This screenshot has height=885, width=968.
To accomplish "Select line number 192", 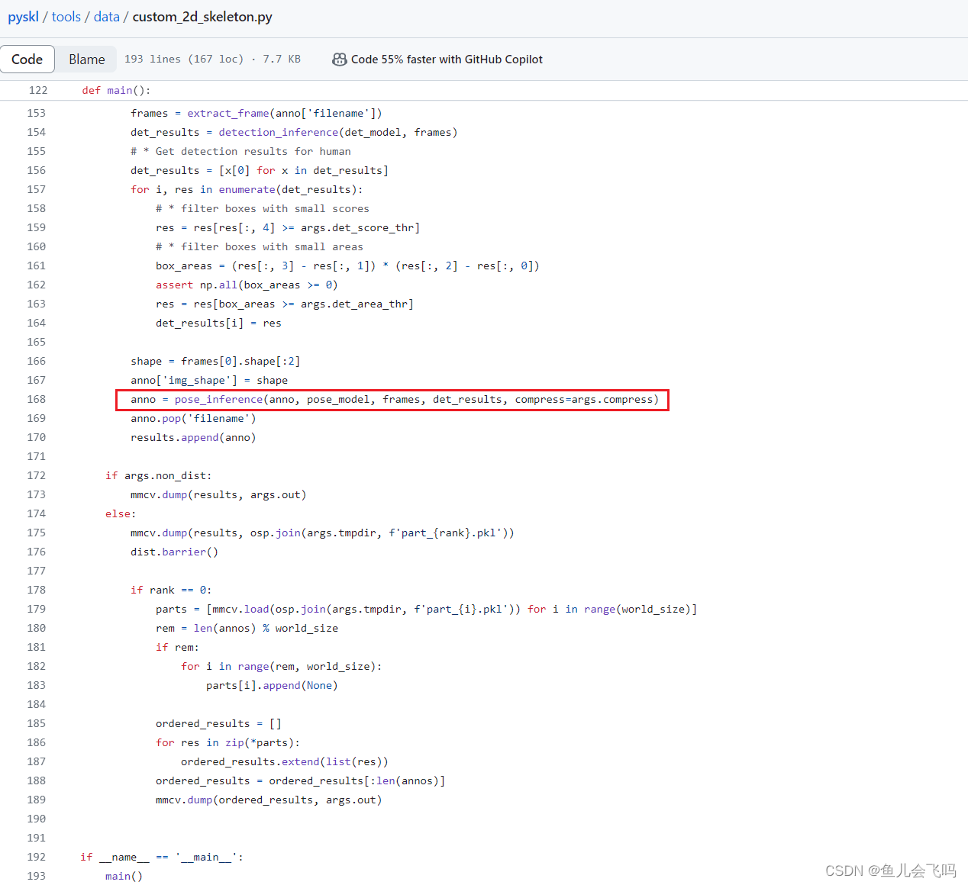I will tap(36, 857).
